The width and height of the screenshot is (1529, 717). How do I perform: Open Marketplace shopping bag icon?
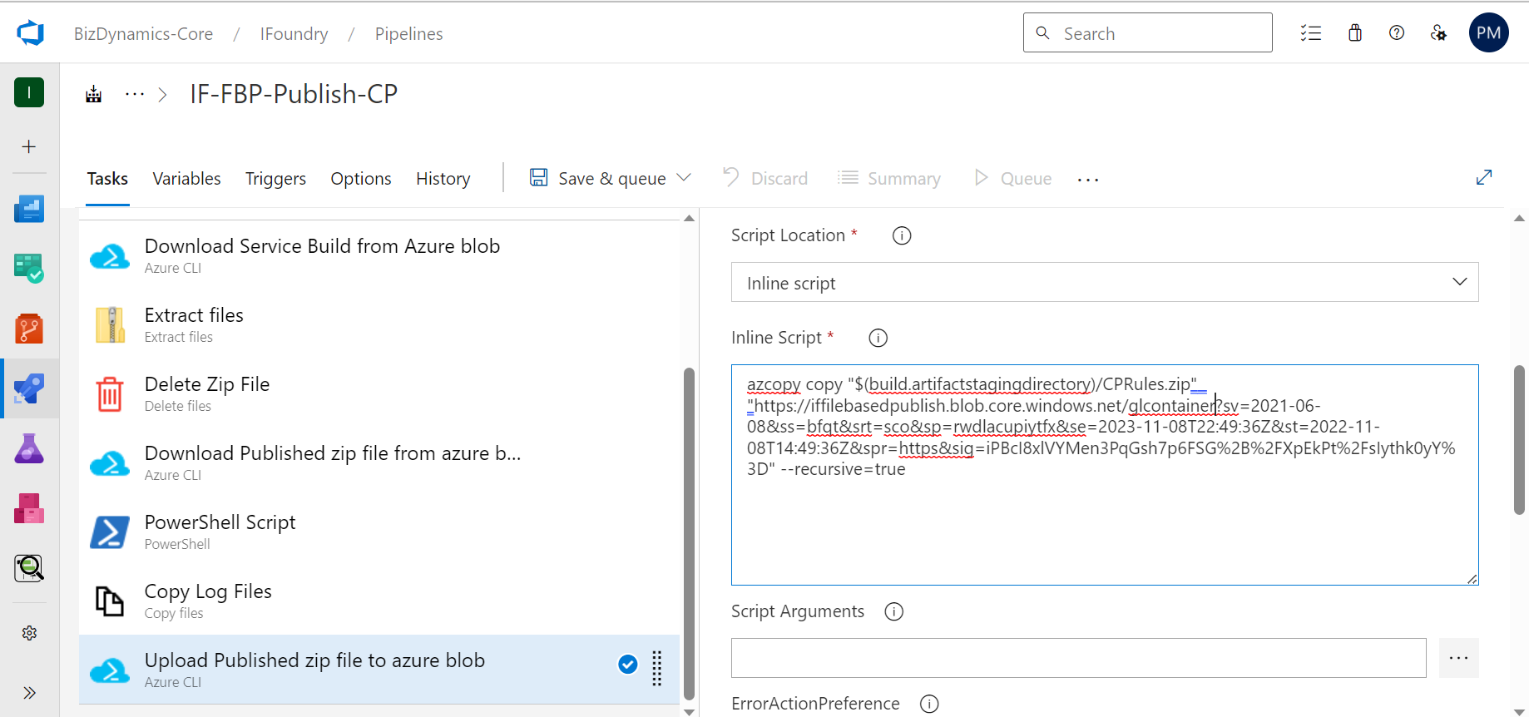pos(1355,33)
